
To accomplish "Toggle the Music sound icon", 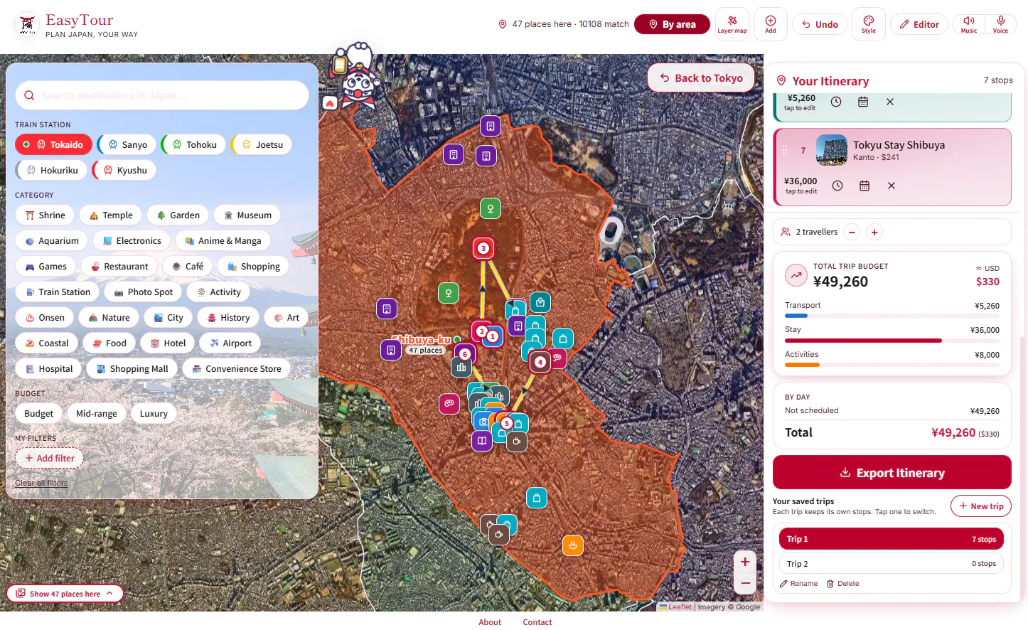I will click(969, 24).
